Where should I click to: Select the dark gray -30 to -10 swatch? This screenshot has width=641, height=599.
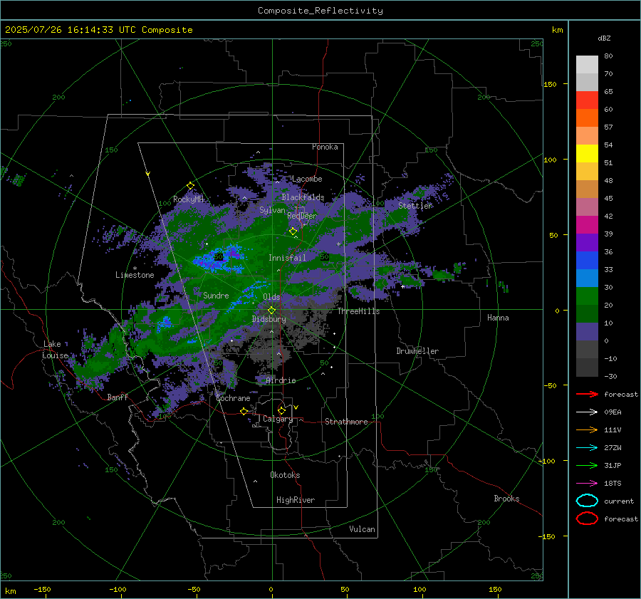[x=587, y=368]
